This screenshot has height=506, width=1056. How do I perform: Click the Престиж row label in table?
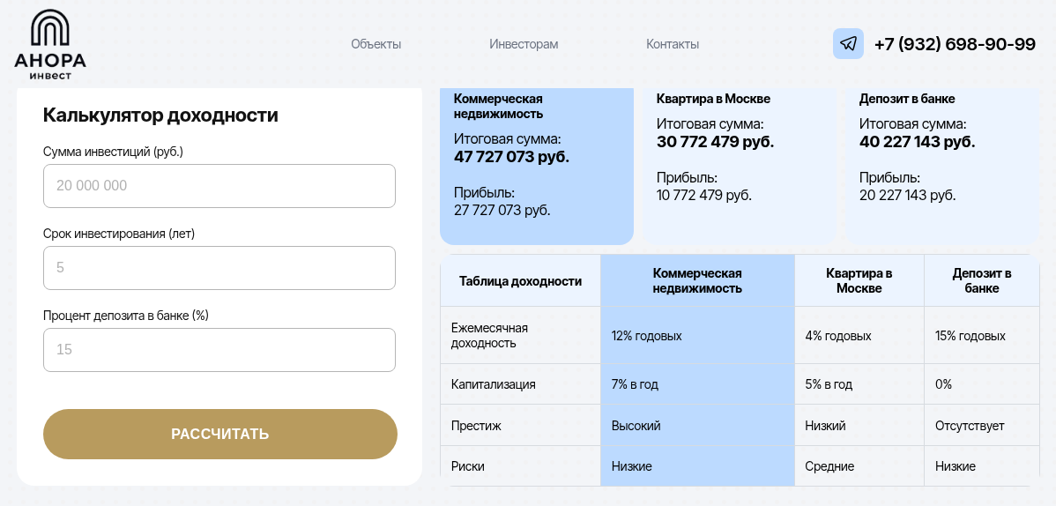pos(476,426)
